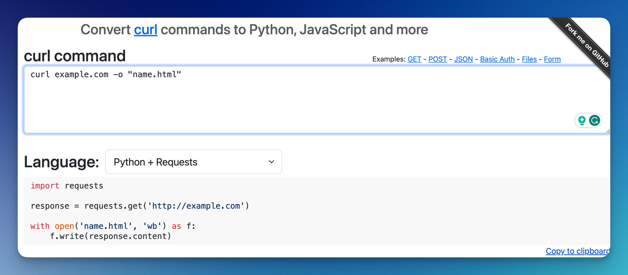Load the GET example

414,59
